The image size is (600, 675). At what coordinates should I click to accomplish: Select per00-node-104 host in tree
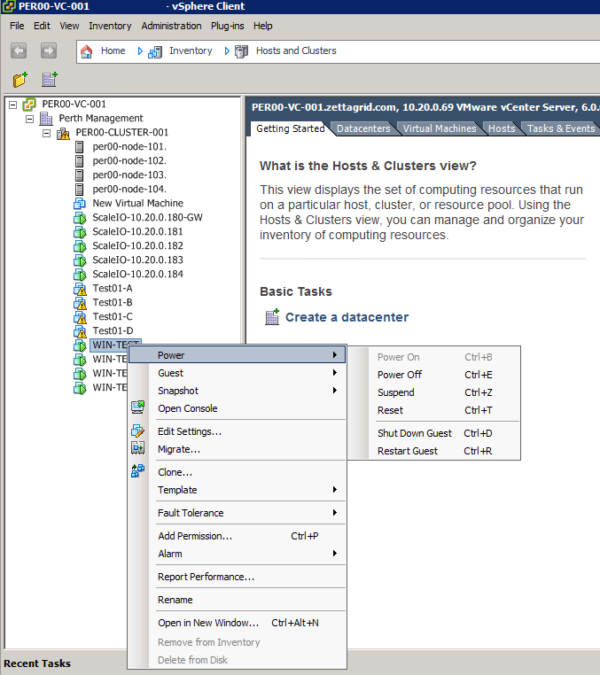tap(129, 190)
